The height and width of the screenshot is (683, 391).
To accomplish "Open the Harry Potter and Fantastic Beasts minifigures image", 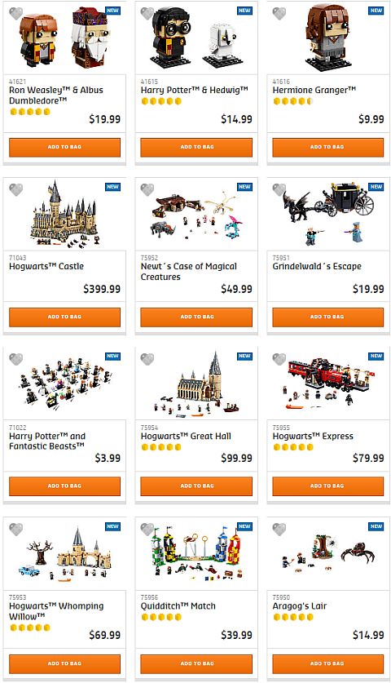I will [x=64, y=384].
